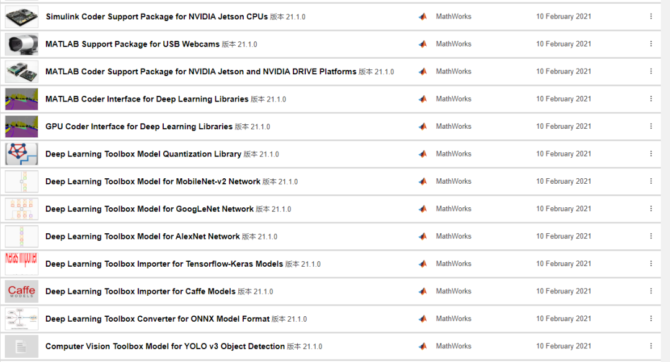Image resolution: width=670 pixels, height=362 pixels.
Task: Click MathWorks author text in Caffe Models row
Action: click(x=453, y=291)
